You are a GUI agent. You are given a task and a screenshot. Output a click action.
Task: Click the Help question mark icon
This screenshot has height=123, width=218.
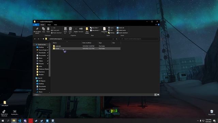click(158, 25)
